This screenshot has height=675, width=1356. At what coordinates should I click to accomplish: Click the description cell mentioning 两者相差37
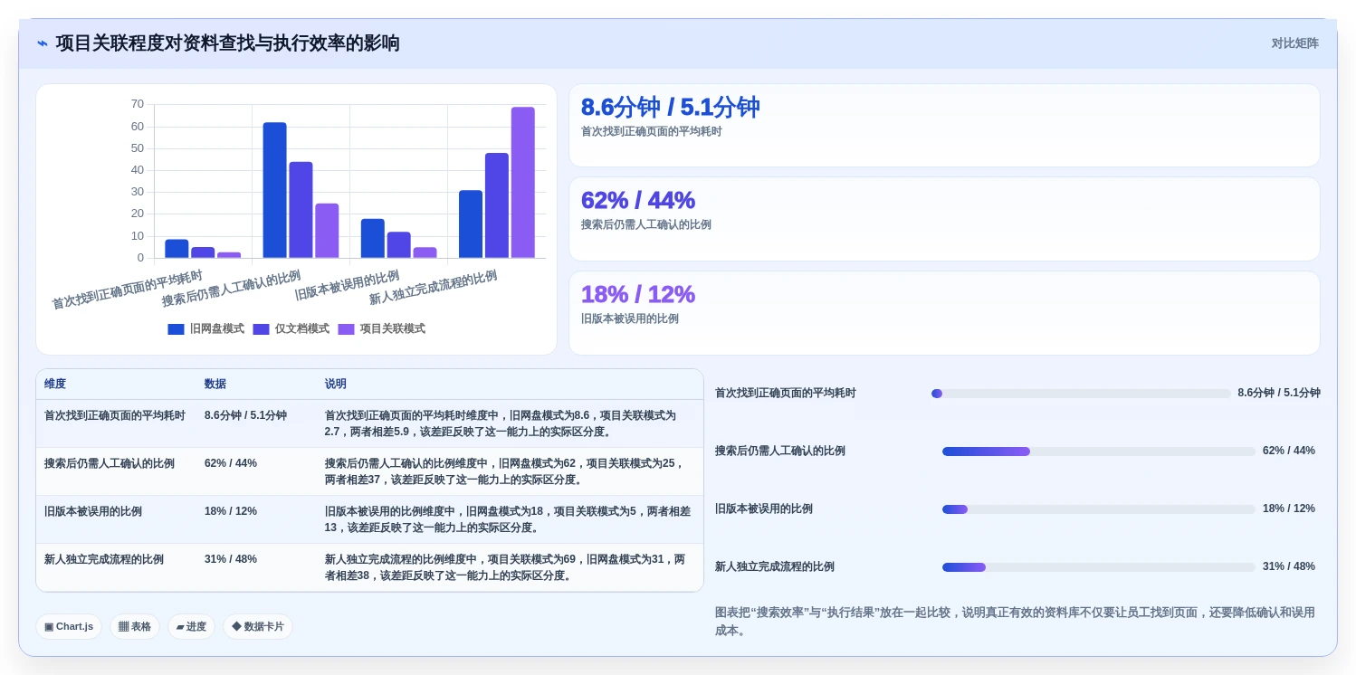(510, 471)
